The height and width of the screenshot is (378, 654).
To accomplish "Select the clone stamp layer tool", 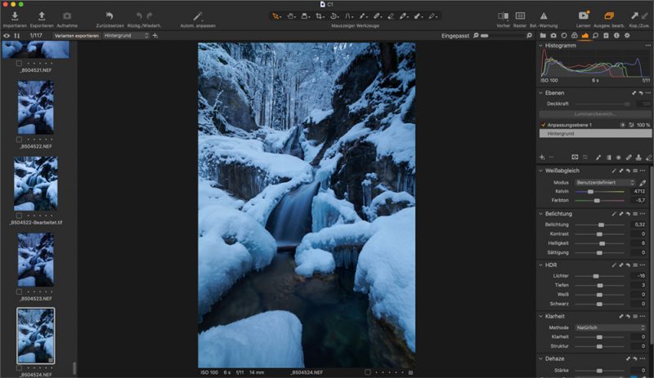I will point(638,157).
